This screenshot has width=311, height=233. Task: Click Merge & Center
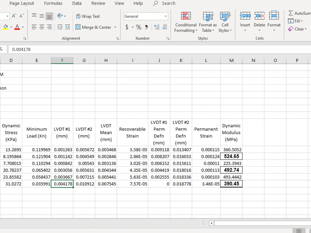tap(93, 27)
